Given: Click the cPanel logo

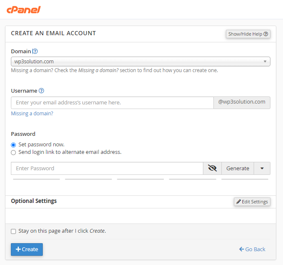Looking at the screenshot, I should point(23,9).
